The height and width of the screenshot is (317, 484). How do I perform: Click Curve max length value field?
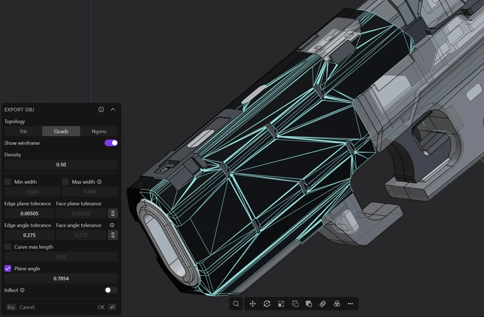point(61,257)
